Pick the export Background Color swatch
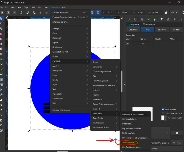 pos(164,118)
